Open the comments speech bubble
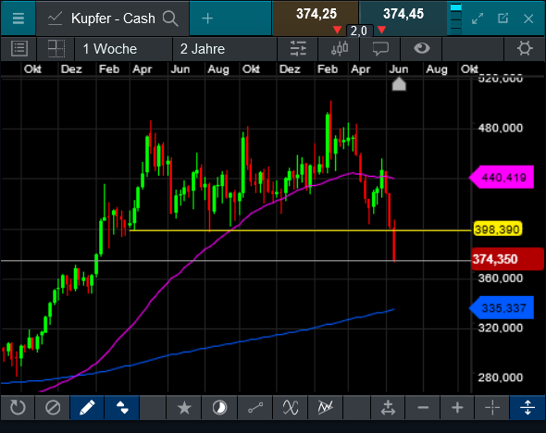This screenshot has height=433, width=546. point(380,49)
